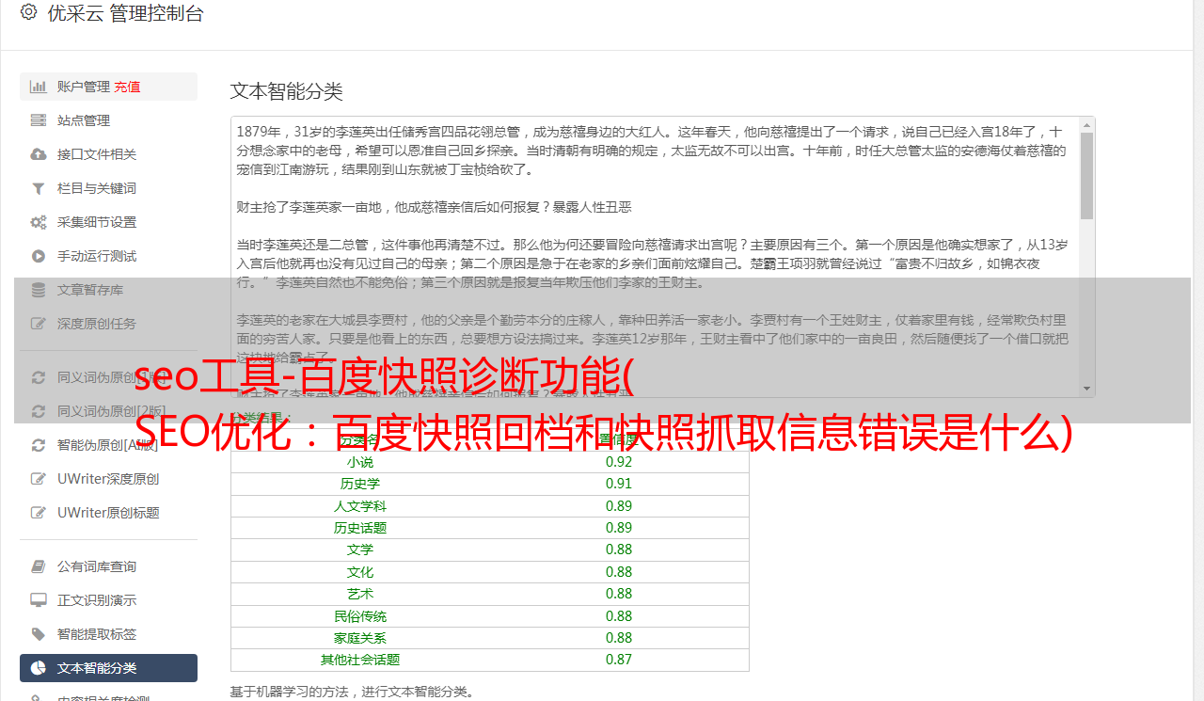Open UWriter深度原创 page
Screen dimensions: 1204x701
pos(108,479)
